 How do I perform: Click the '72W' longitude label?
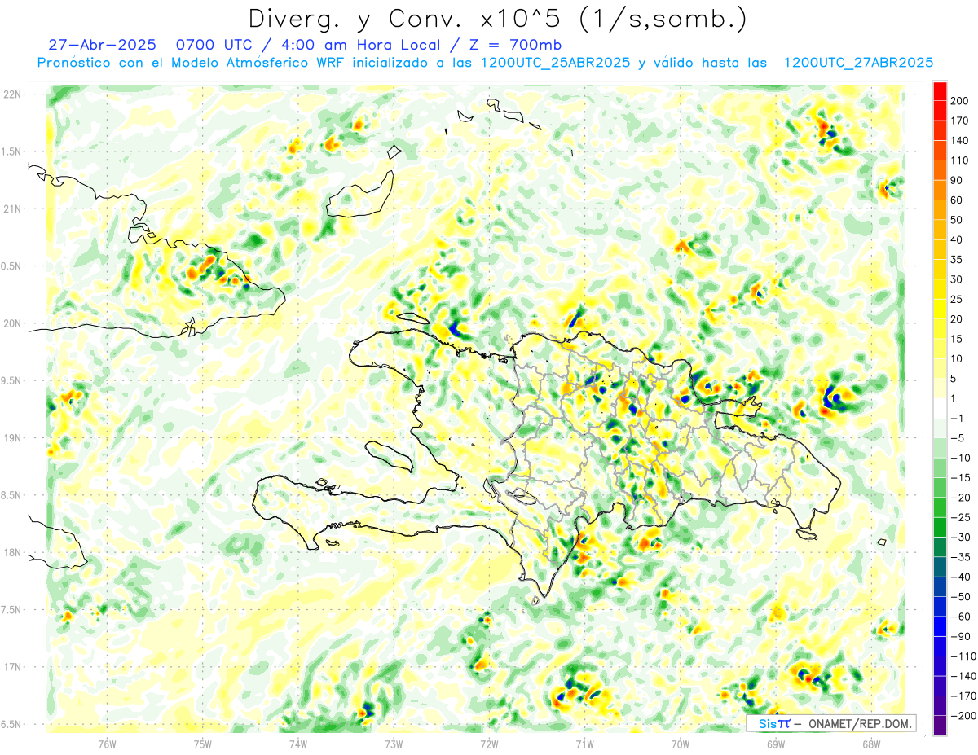tap(489, 743)
